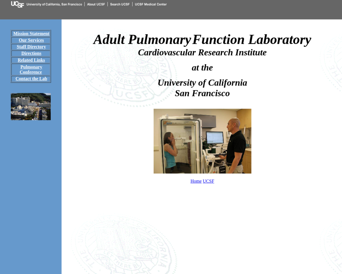Open University of California, San Francisco link

click(54, 4)
